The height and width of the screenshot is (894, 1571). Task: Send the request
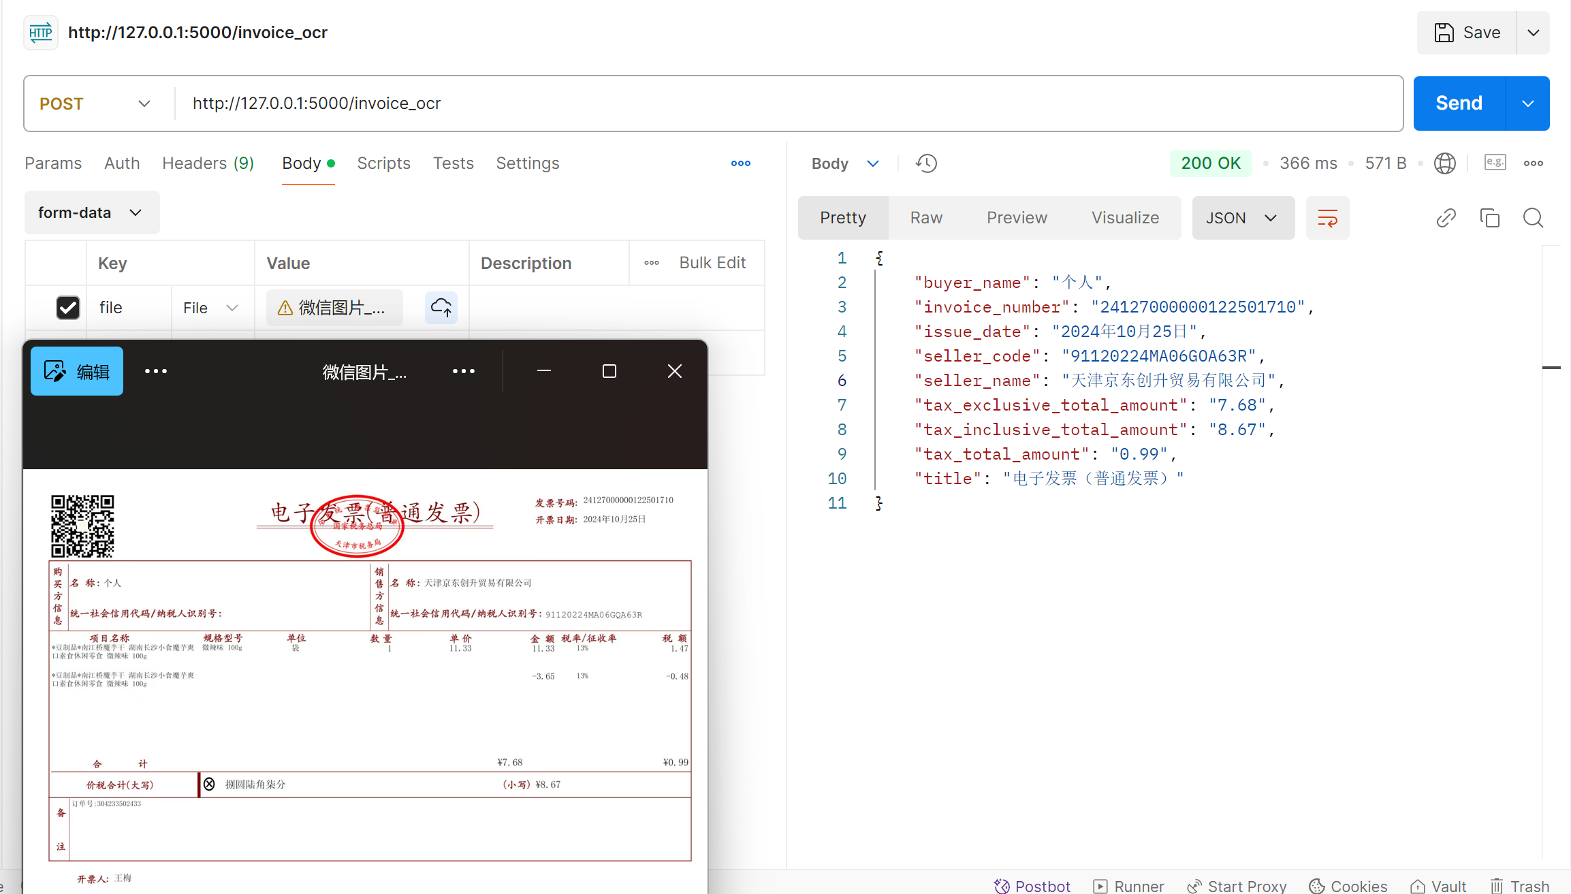[1459, 103]
